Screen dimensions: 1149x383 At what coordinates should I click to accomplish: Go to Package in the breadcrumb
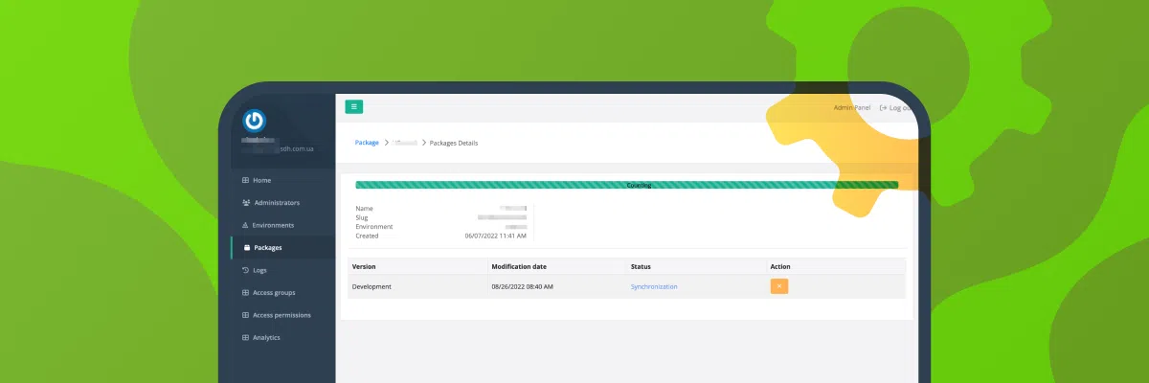point(367,143)
